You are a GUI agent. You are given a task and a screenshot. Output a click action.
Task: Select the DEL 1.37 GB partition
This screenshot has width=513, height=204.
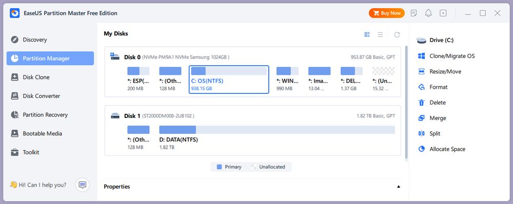pyautogui.click(x=351, y=79)
